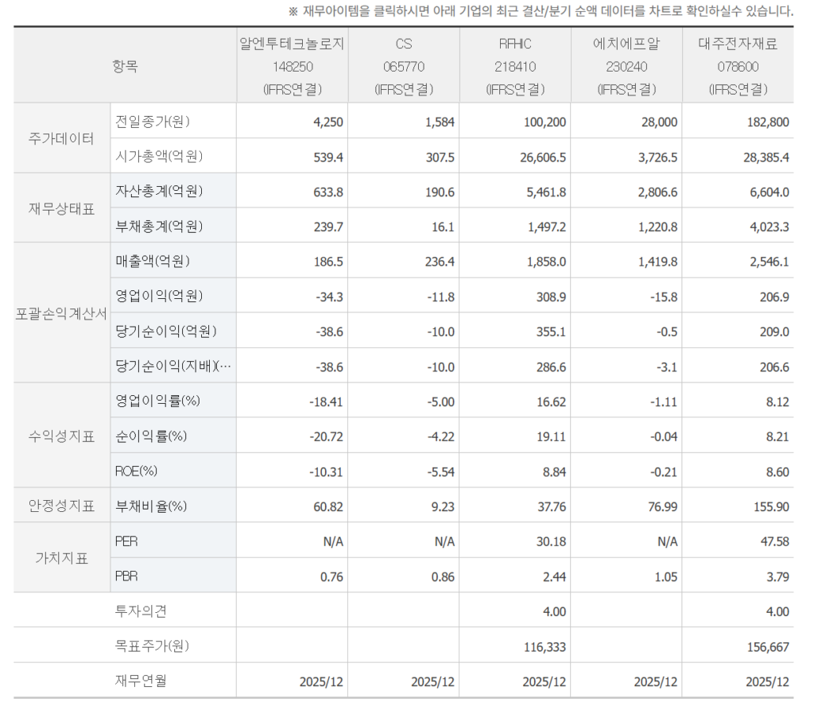Select the 포괄손익계산서 category cell
This screenshot has height=702, width=814.
pyautogui.click(x=61, y=313)
